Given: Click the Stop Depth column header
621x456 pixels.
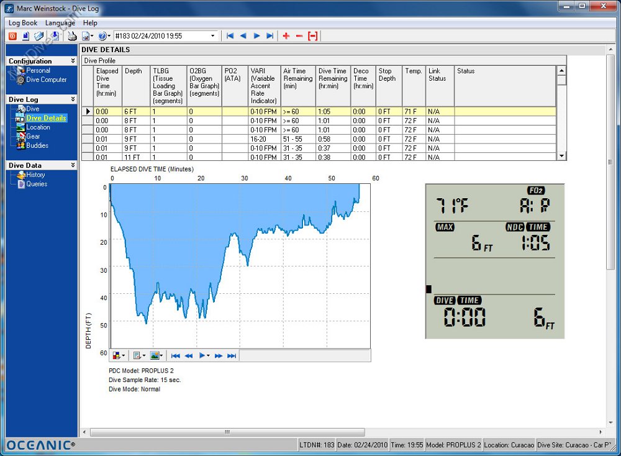Looking at the screenshot, I should click(389, 86).
